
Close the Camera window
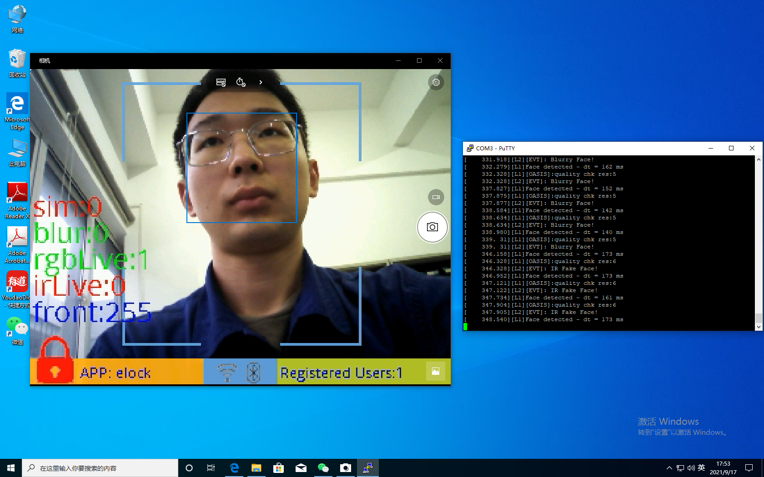[440, 60]
